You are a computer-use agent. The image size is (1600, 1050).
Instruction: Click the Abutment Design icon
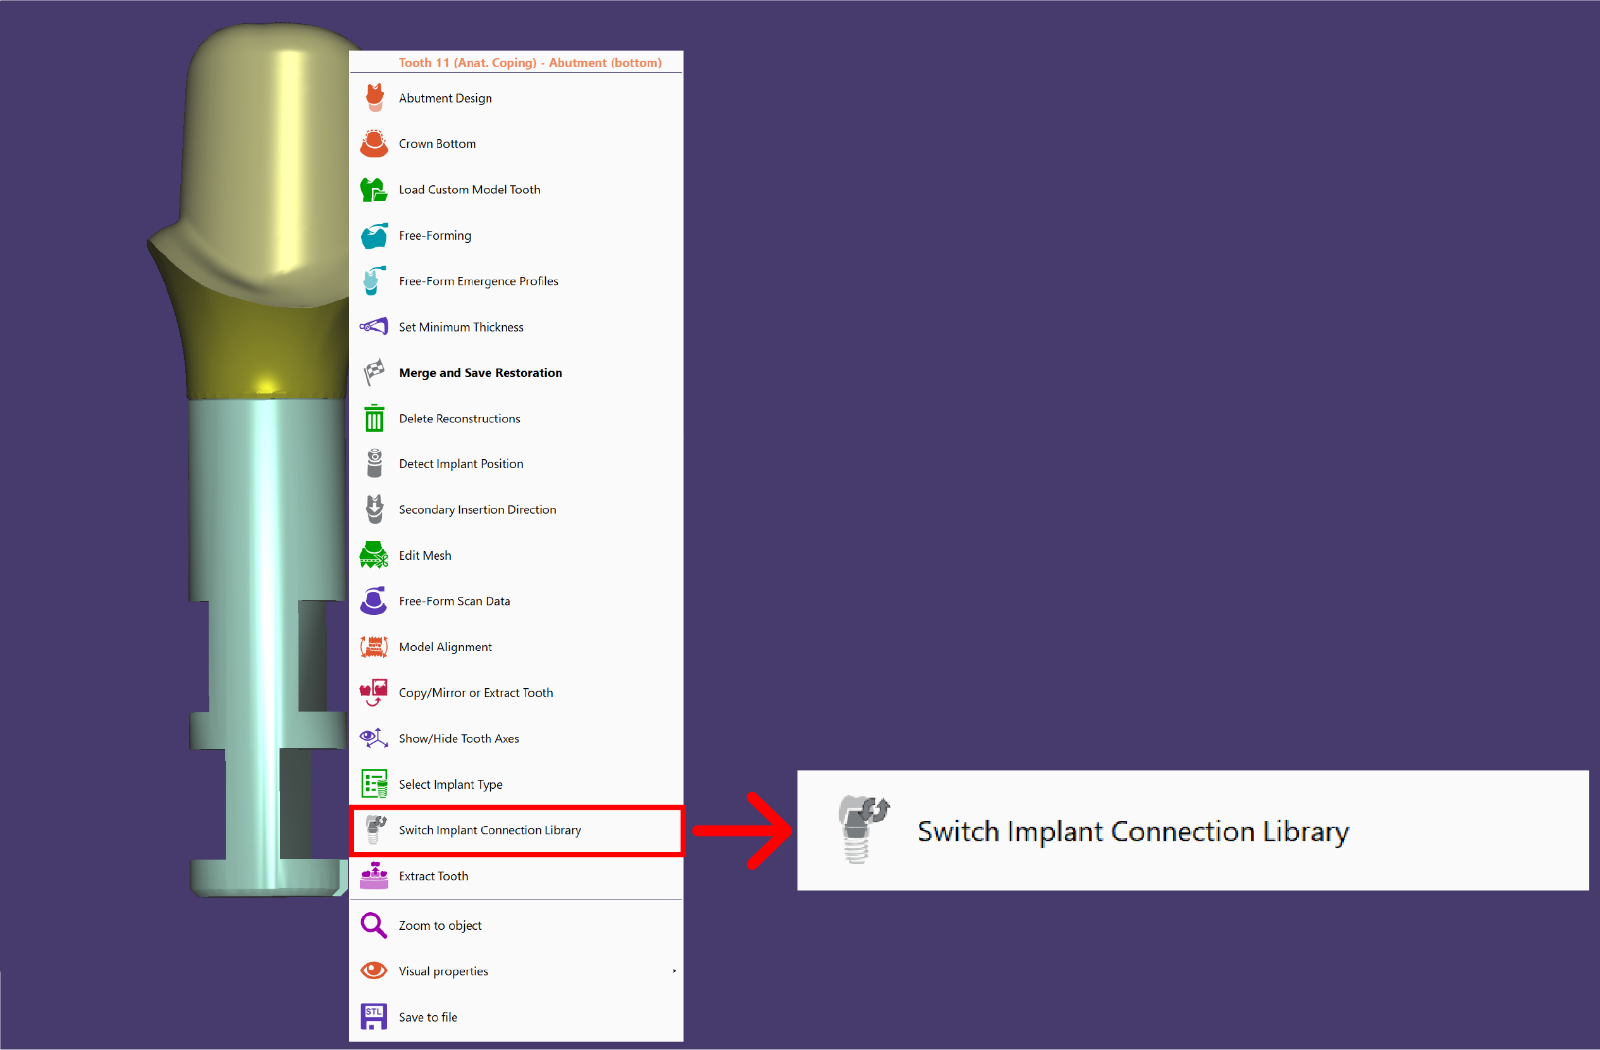coord(374,98)
